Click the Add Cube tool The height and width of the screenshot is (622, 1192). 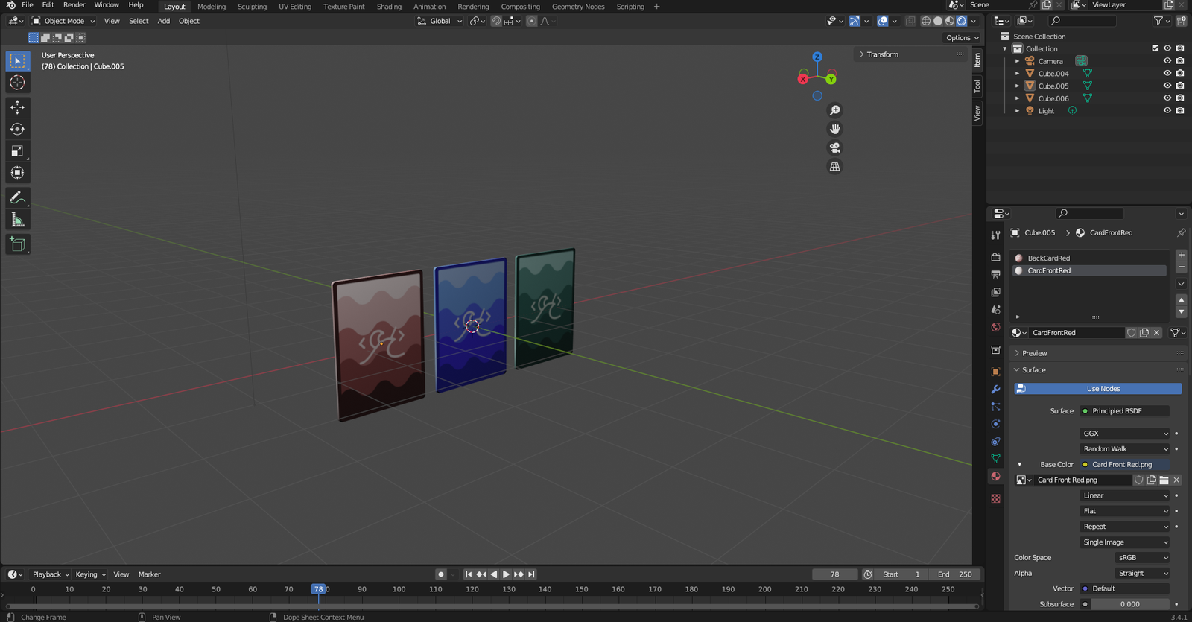(x=17, y=244)
